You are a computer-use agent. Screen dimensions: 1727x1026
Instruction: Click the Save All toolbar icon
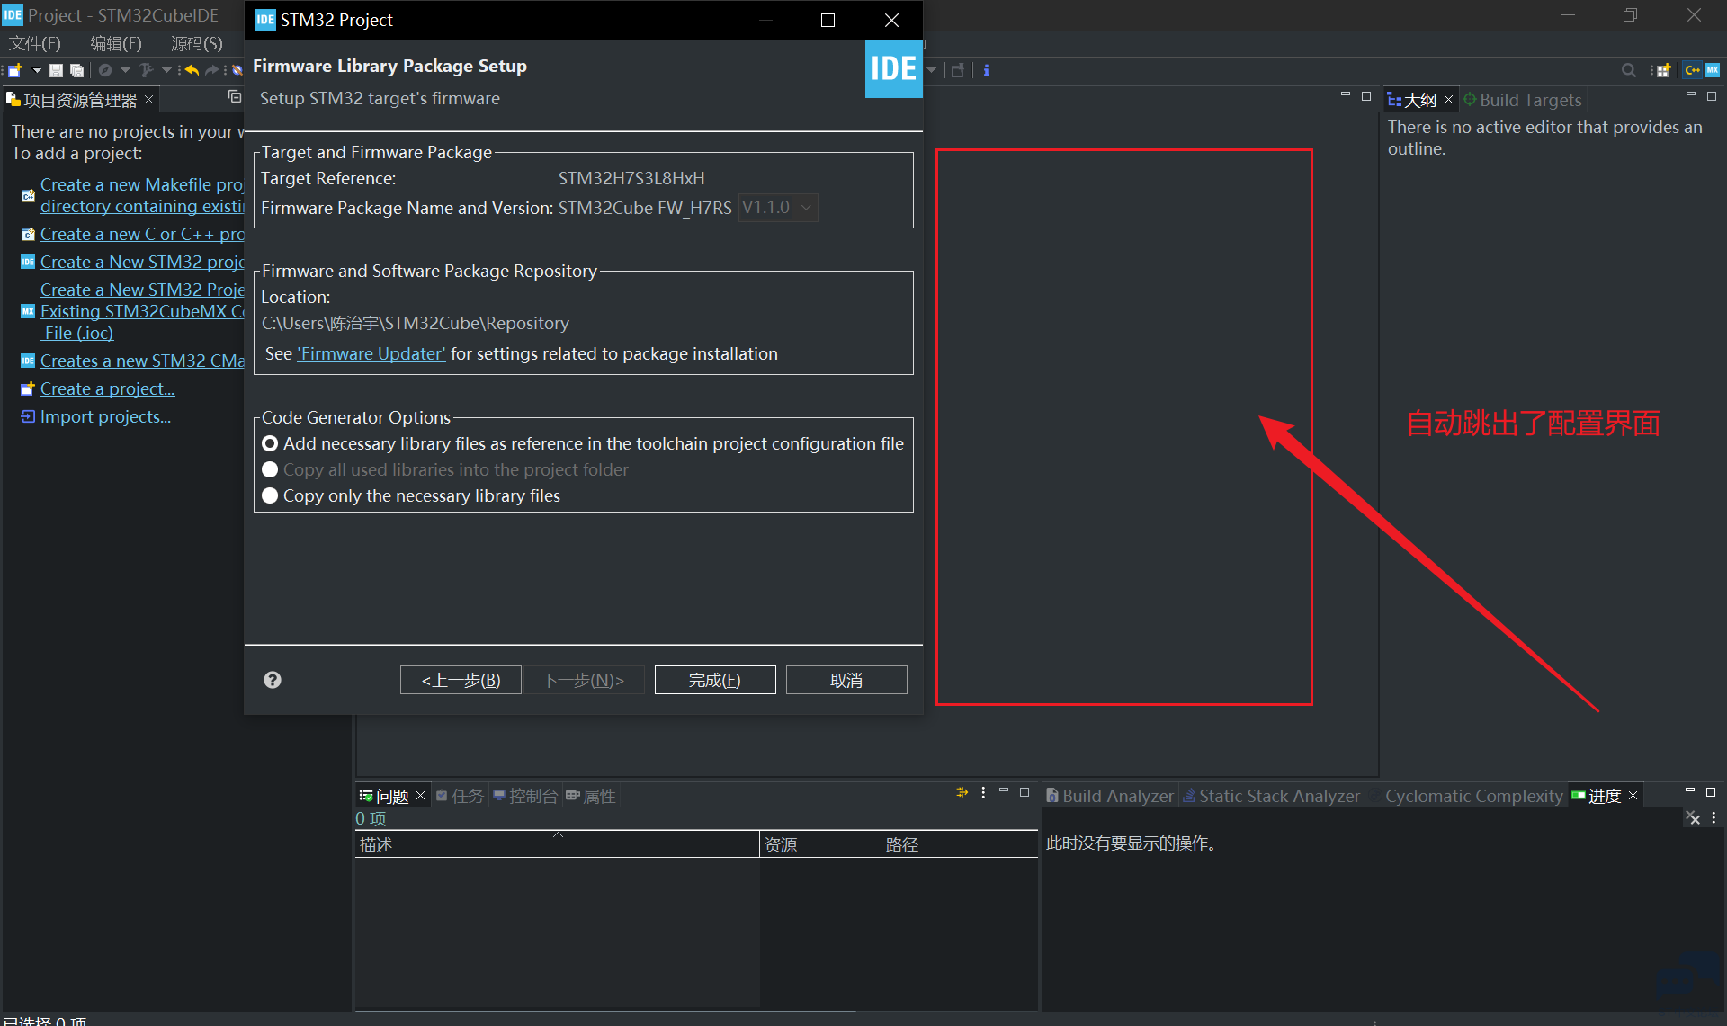tap(76, 70)
